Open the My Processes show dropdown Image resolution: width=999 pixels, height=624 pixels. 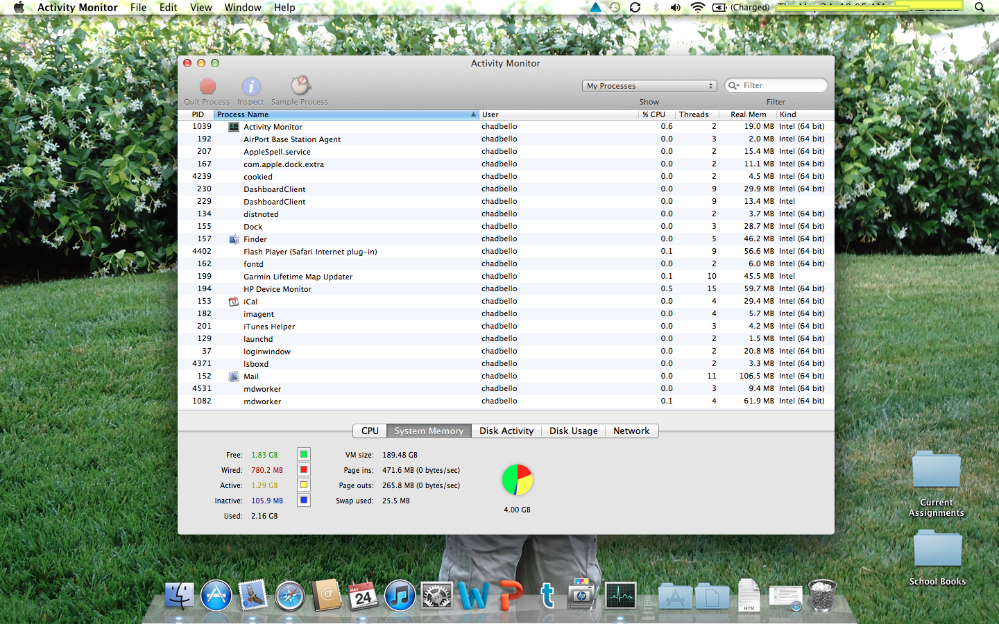pyautogui.click(x=649, y=86)
